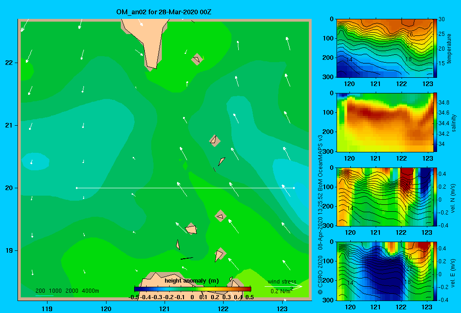Viewport: 461px width, 313px height.
Task: Click the eastern endpoint of the transect line
Action: 294,188
